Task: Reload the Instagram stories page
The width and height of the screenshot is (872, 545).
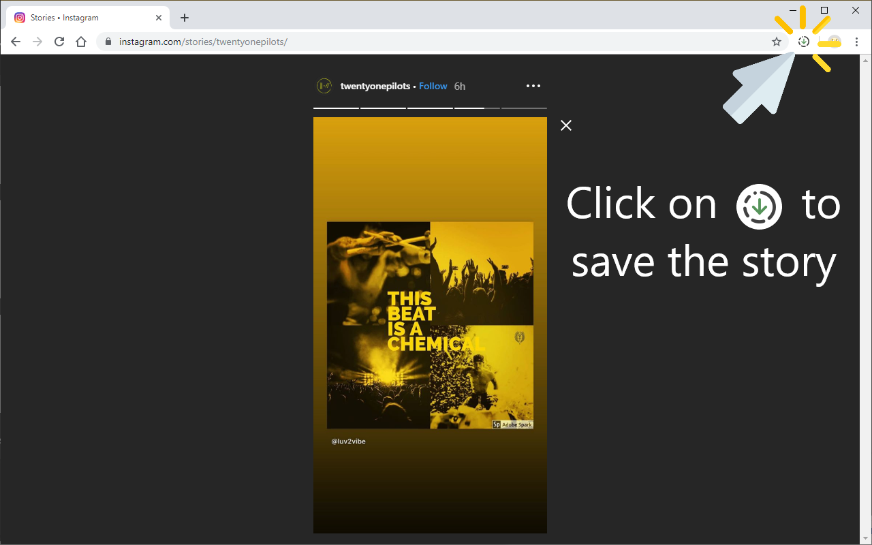Action: (59, 41)
